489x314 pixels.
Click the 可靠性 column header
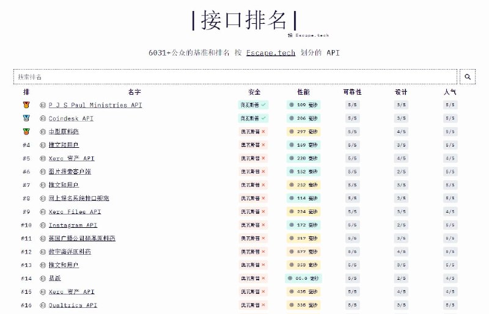point(352,92)
